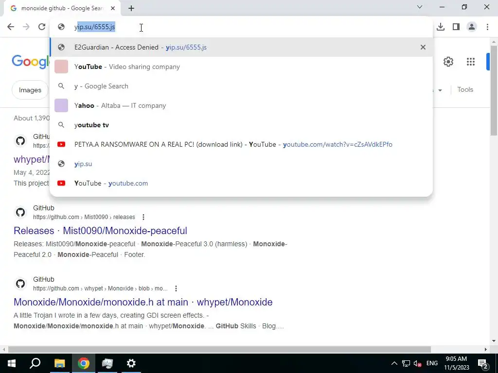Open the Chrome profile avatar
Viewport: 498px width, 373px height.
[x=472, y=27]
